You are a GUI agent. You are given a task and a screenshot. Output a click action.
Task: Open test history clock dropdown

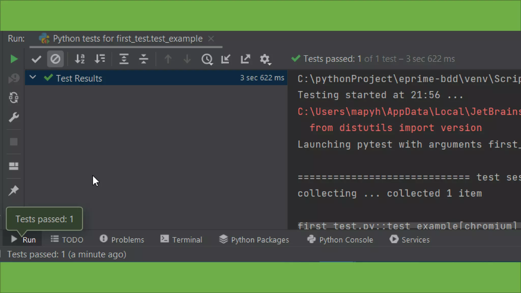tap(207, 60)
